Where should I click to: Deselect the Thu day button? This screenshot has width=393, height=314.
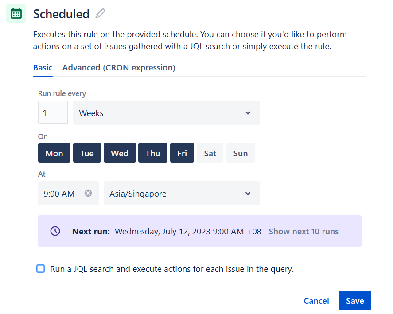point(153,153)
